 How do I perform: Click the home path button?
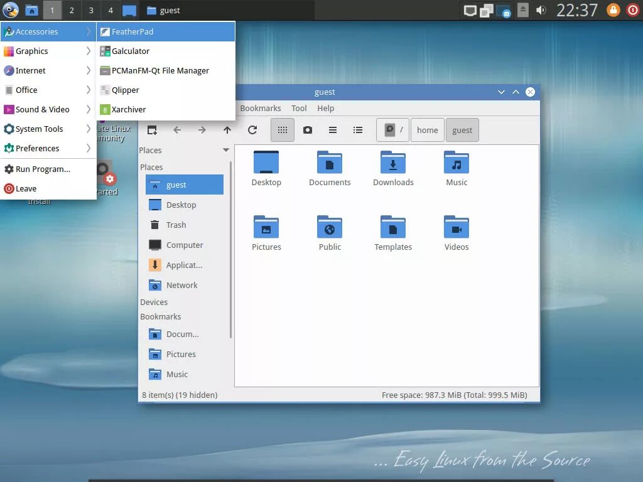(x=427, y=130)
